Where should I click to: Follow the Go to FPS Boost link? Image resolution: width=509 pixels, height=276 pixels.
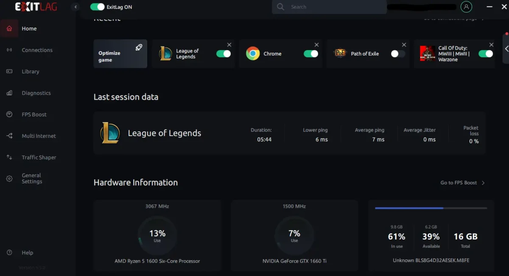[x=463, y=183]
